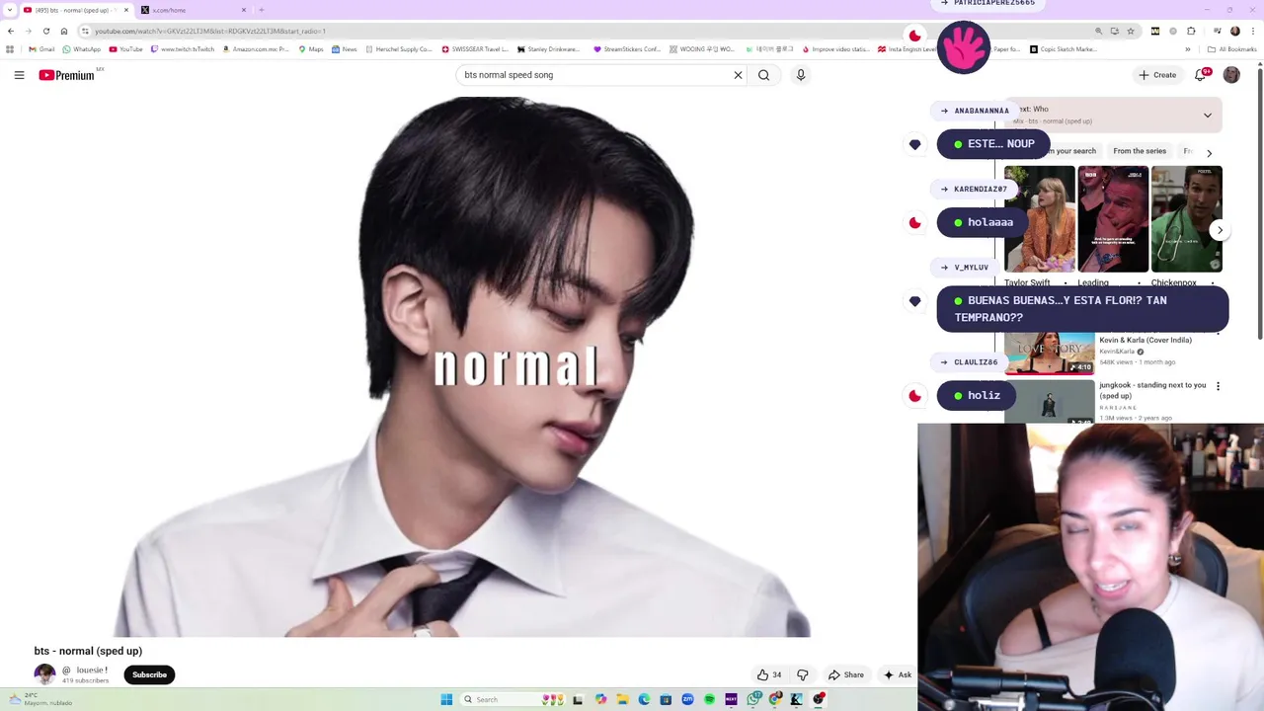Viewport: 1264px width, 711px height.
Task: Open a new browser tab
Action: tap(261, 10)
